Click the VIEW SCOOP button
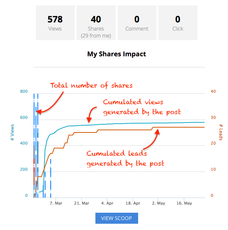The image size is (228, 230). pyautogui.click(x=116, y=218)
